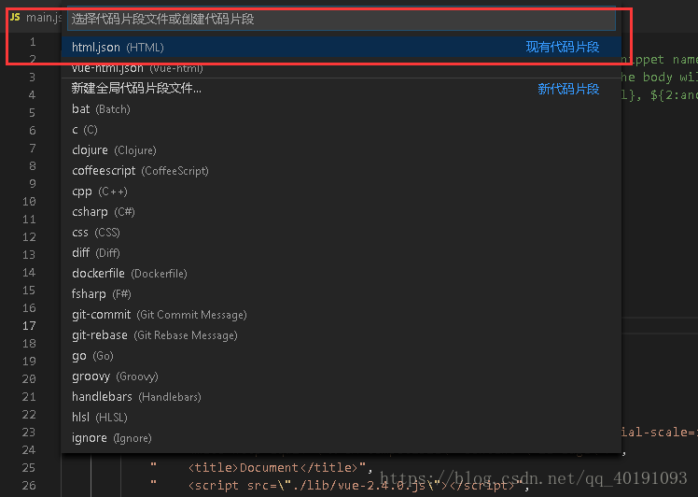The height and width of the screenshot is (497, 698).
Task: Click the snippet file search input field
Action: click(x=341, y=19)
